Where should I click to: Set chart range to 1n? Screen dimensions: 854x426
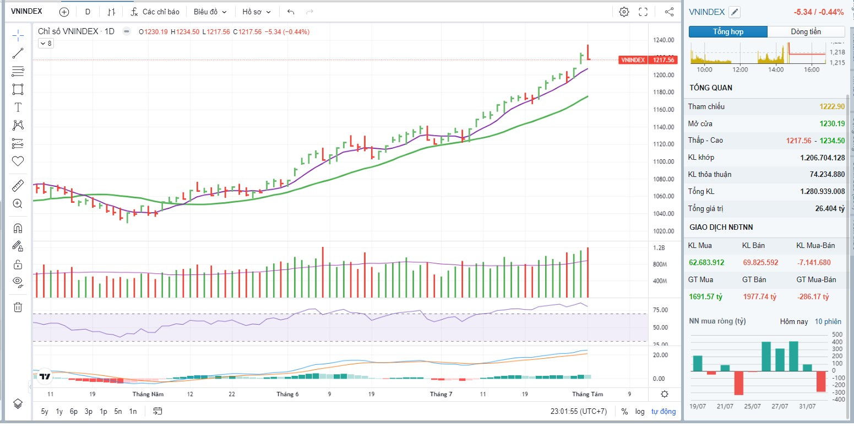pos(133,411)
